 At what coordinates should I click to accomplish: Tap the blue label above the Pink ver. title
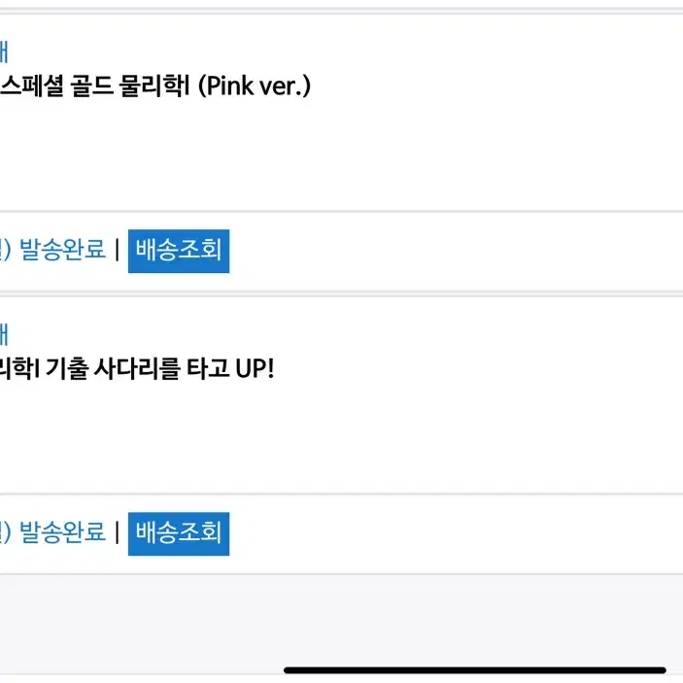click(x=4, y=51)
